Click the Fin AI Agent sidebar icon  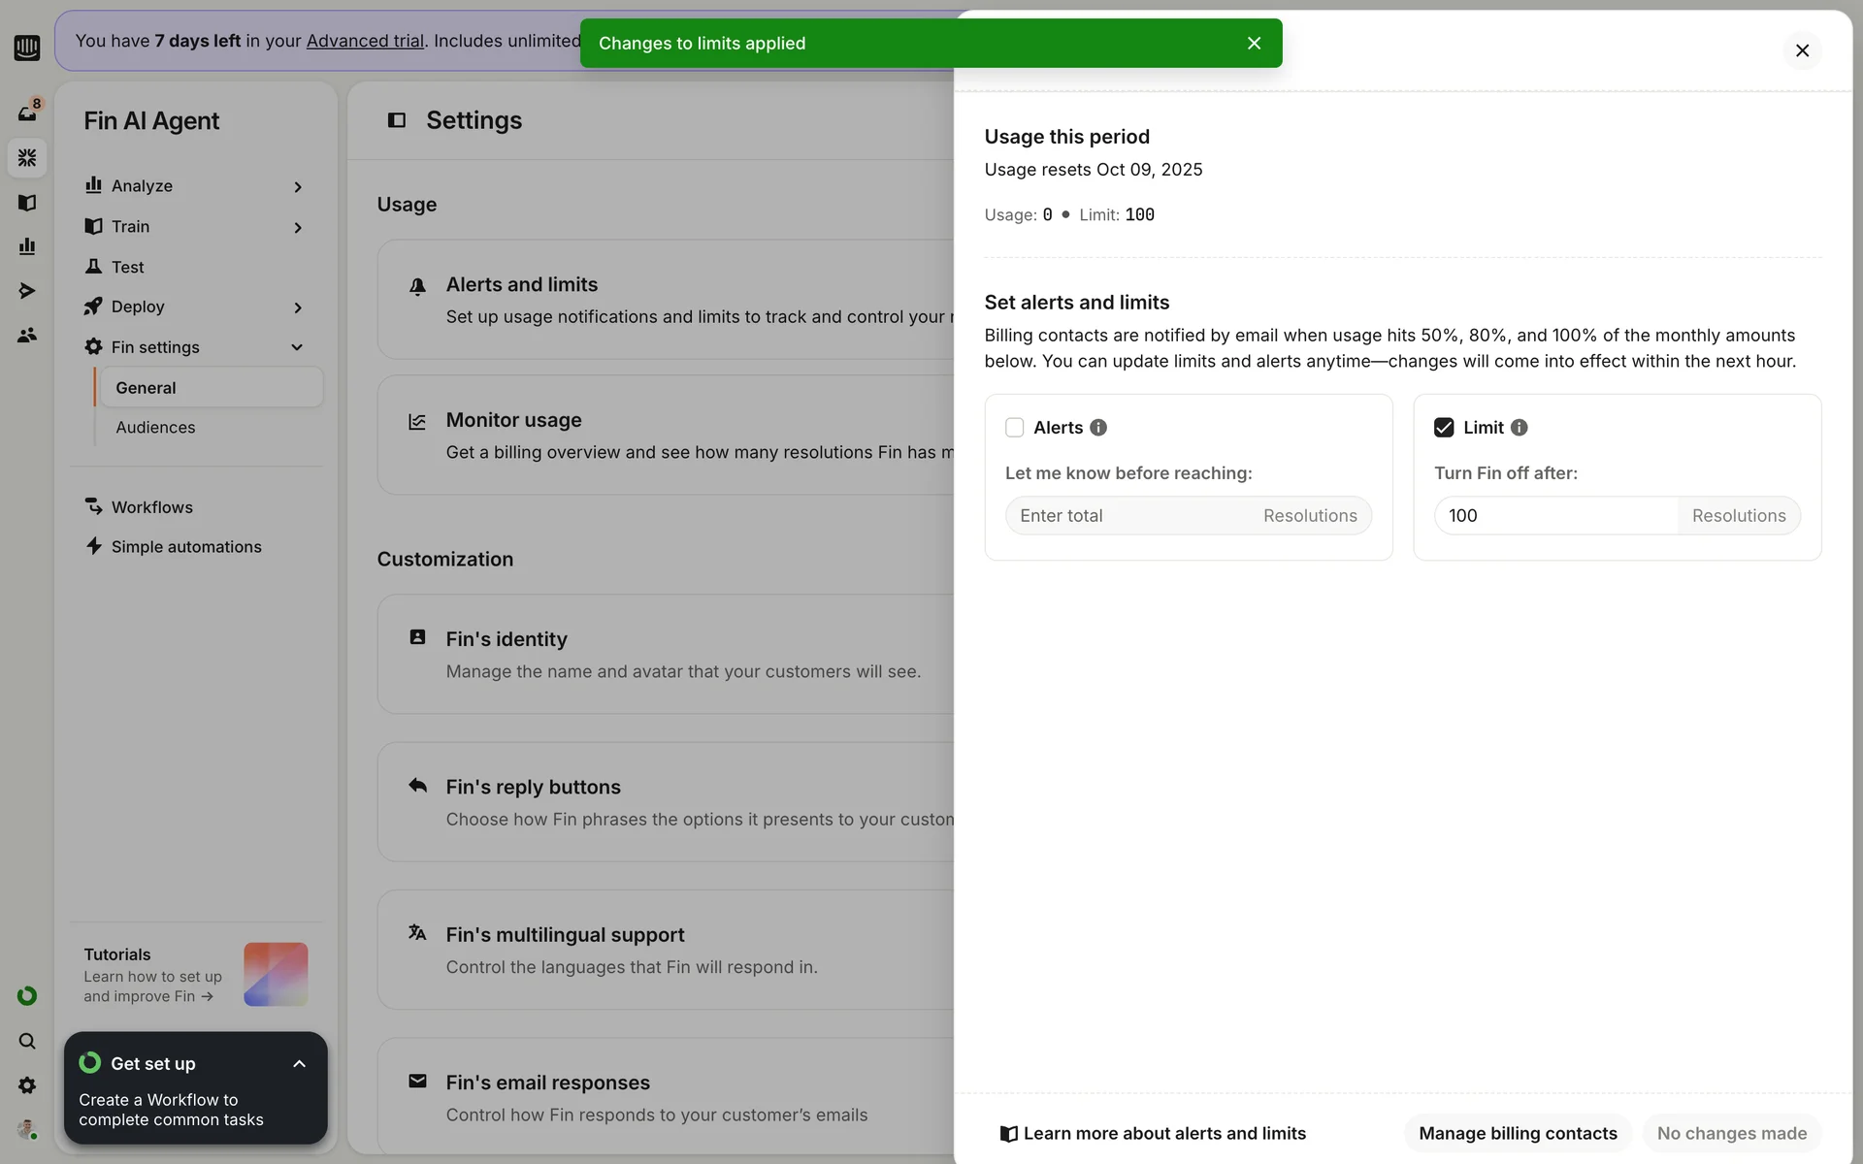pos(27,157)
